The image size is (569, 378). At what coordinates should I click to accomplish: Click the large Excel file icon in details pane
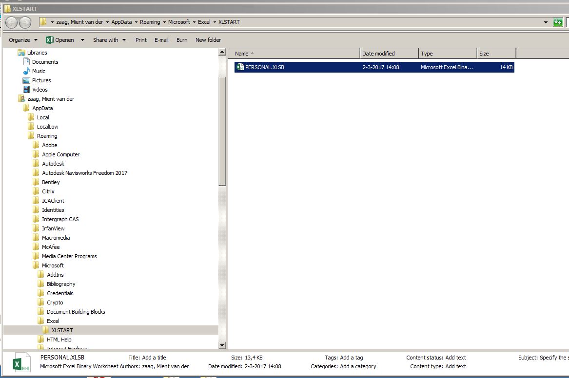[x=21, y=362]
